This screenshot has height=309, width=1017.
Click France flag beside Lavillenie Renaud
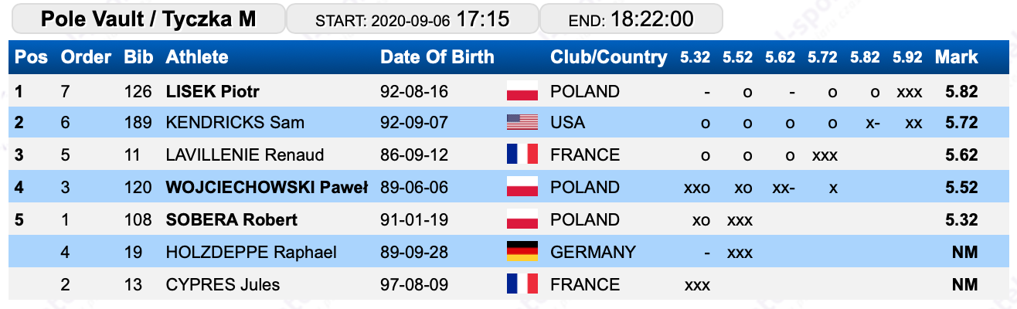point(522,155)
